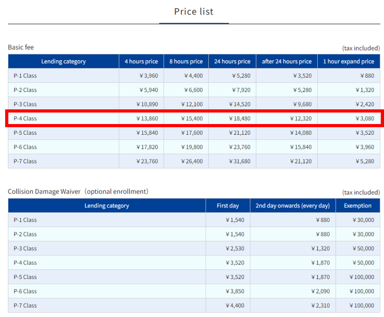Click "P-5 Class" in the Basic fee table
This screenshot has height=317, width=384.
(x=25, y=133)
